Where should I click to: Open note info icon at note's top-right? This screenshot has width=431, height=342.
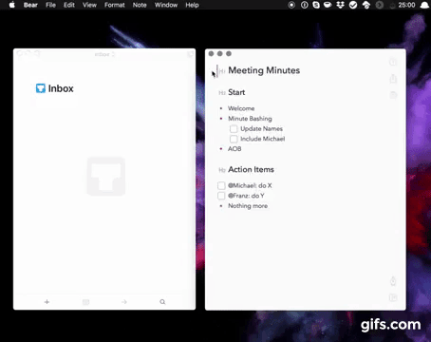(x=393, y=62)
